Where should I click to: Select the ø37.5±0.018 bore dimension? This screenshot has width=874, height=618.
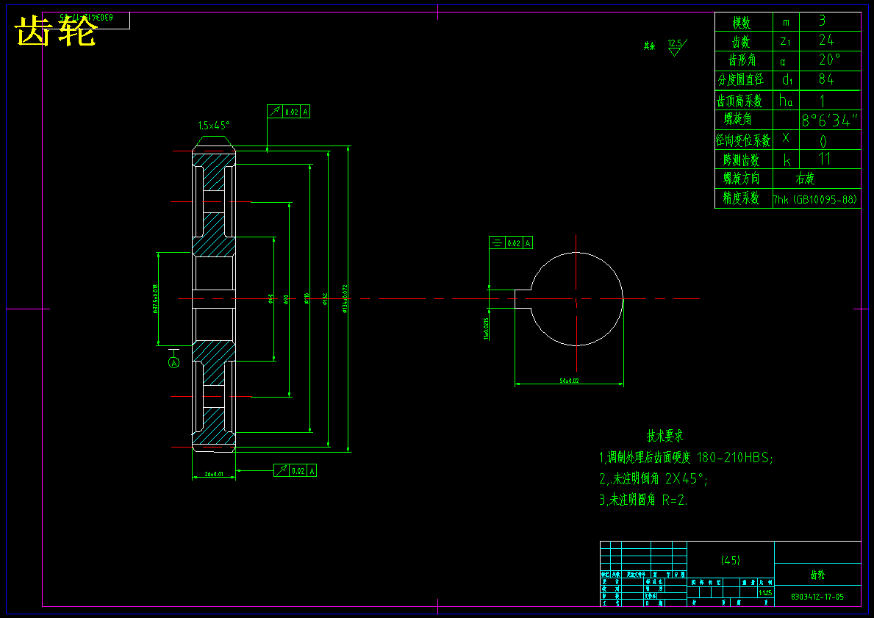tap(155, 299)
